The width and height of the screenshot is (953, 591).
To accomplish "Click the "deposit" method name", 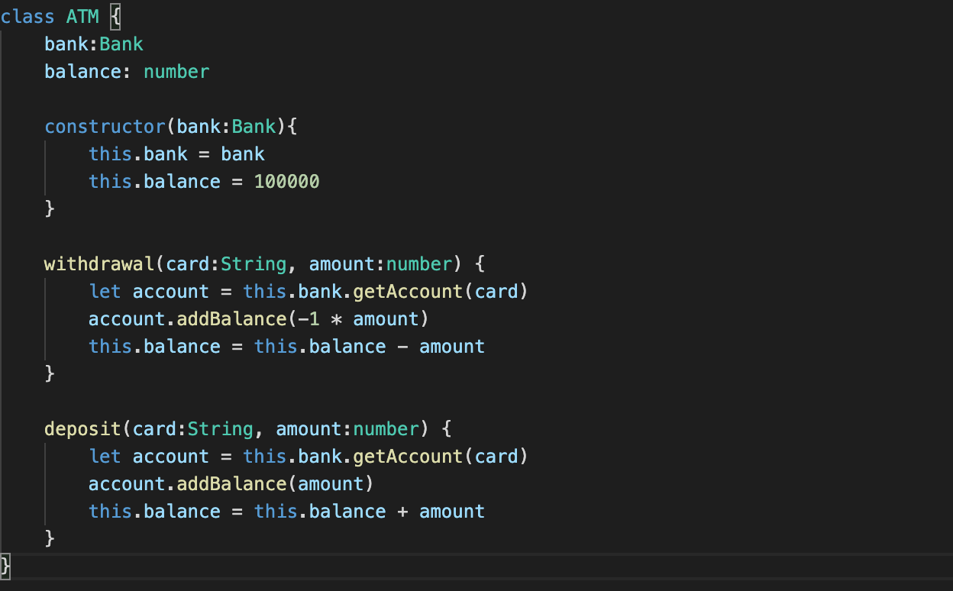I will click(x=82, y=428).
